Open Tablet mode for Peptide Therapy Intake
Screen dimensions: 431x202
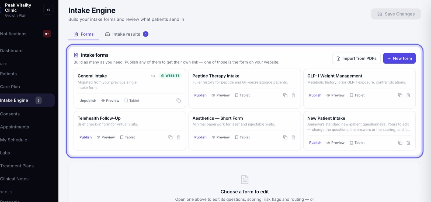242,95
